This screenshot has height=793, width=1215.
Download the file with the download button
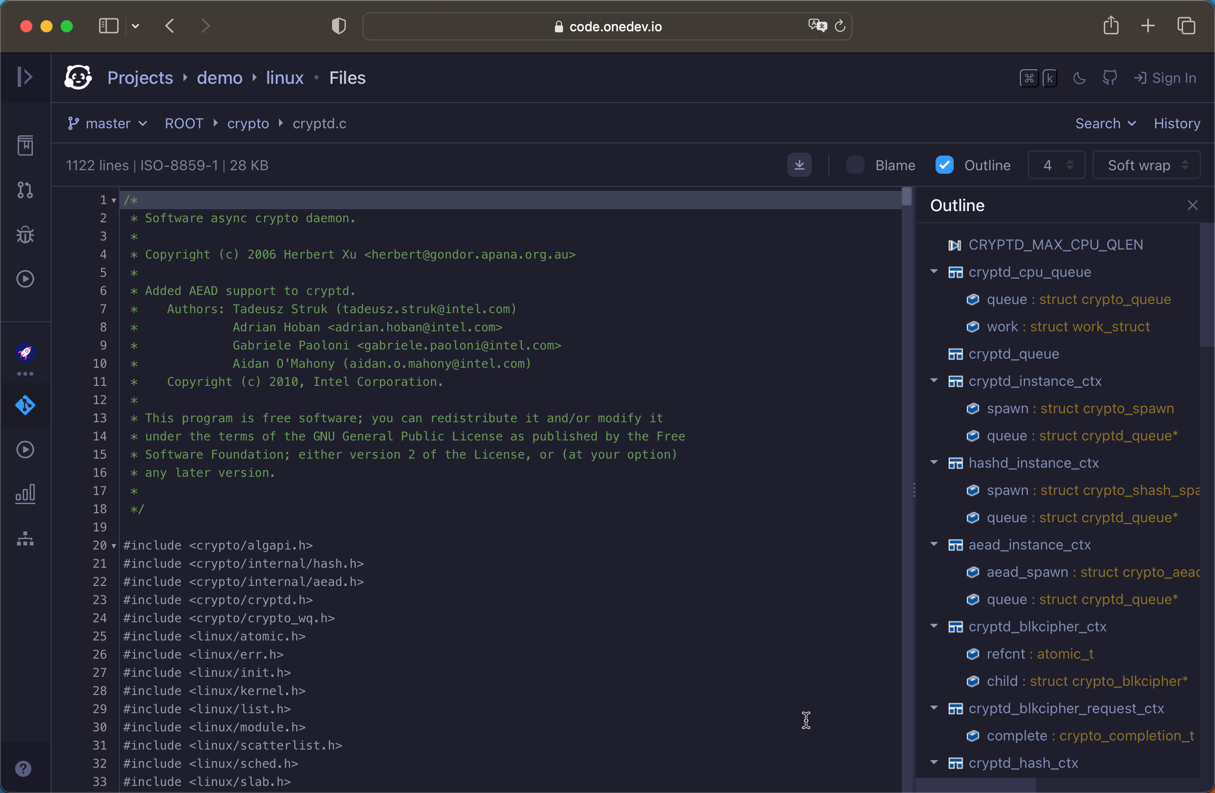[800, 164]
